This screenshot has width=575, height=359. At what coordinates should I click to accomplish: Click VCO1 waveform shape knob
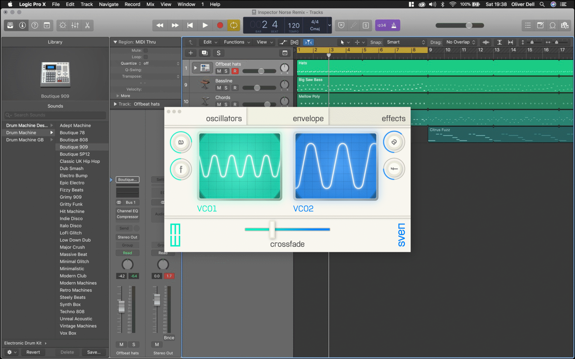[x=181, y=142]
